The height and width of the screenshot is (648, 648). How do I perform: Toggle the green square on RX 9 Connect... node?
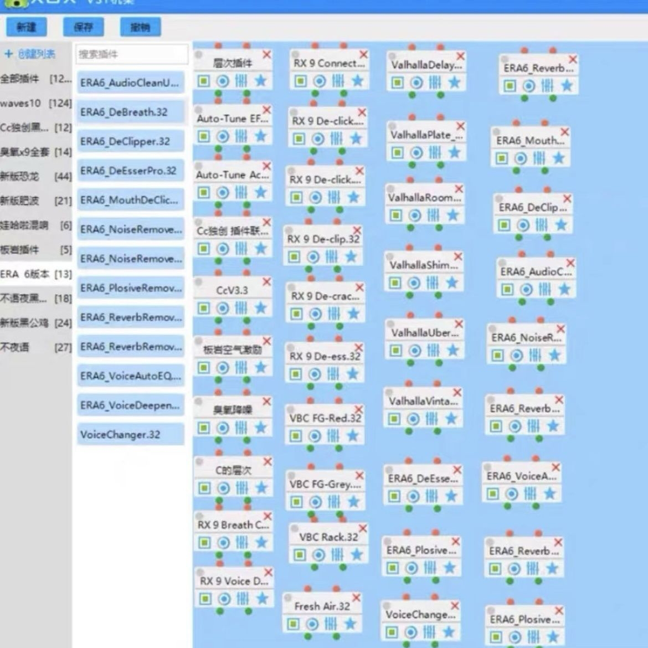(x=300, y=81)
